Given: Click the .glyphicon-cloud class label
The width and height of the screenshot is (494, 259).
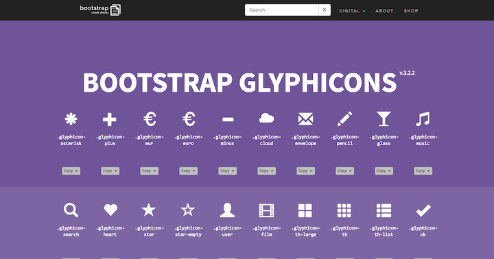Looking at the screenshot, I should 266,140.
